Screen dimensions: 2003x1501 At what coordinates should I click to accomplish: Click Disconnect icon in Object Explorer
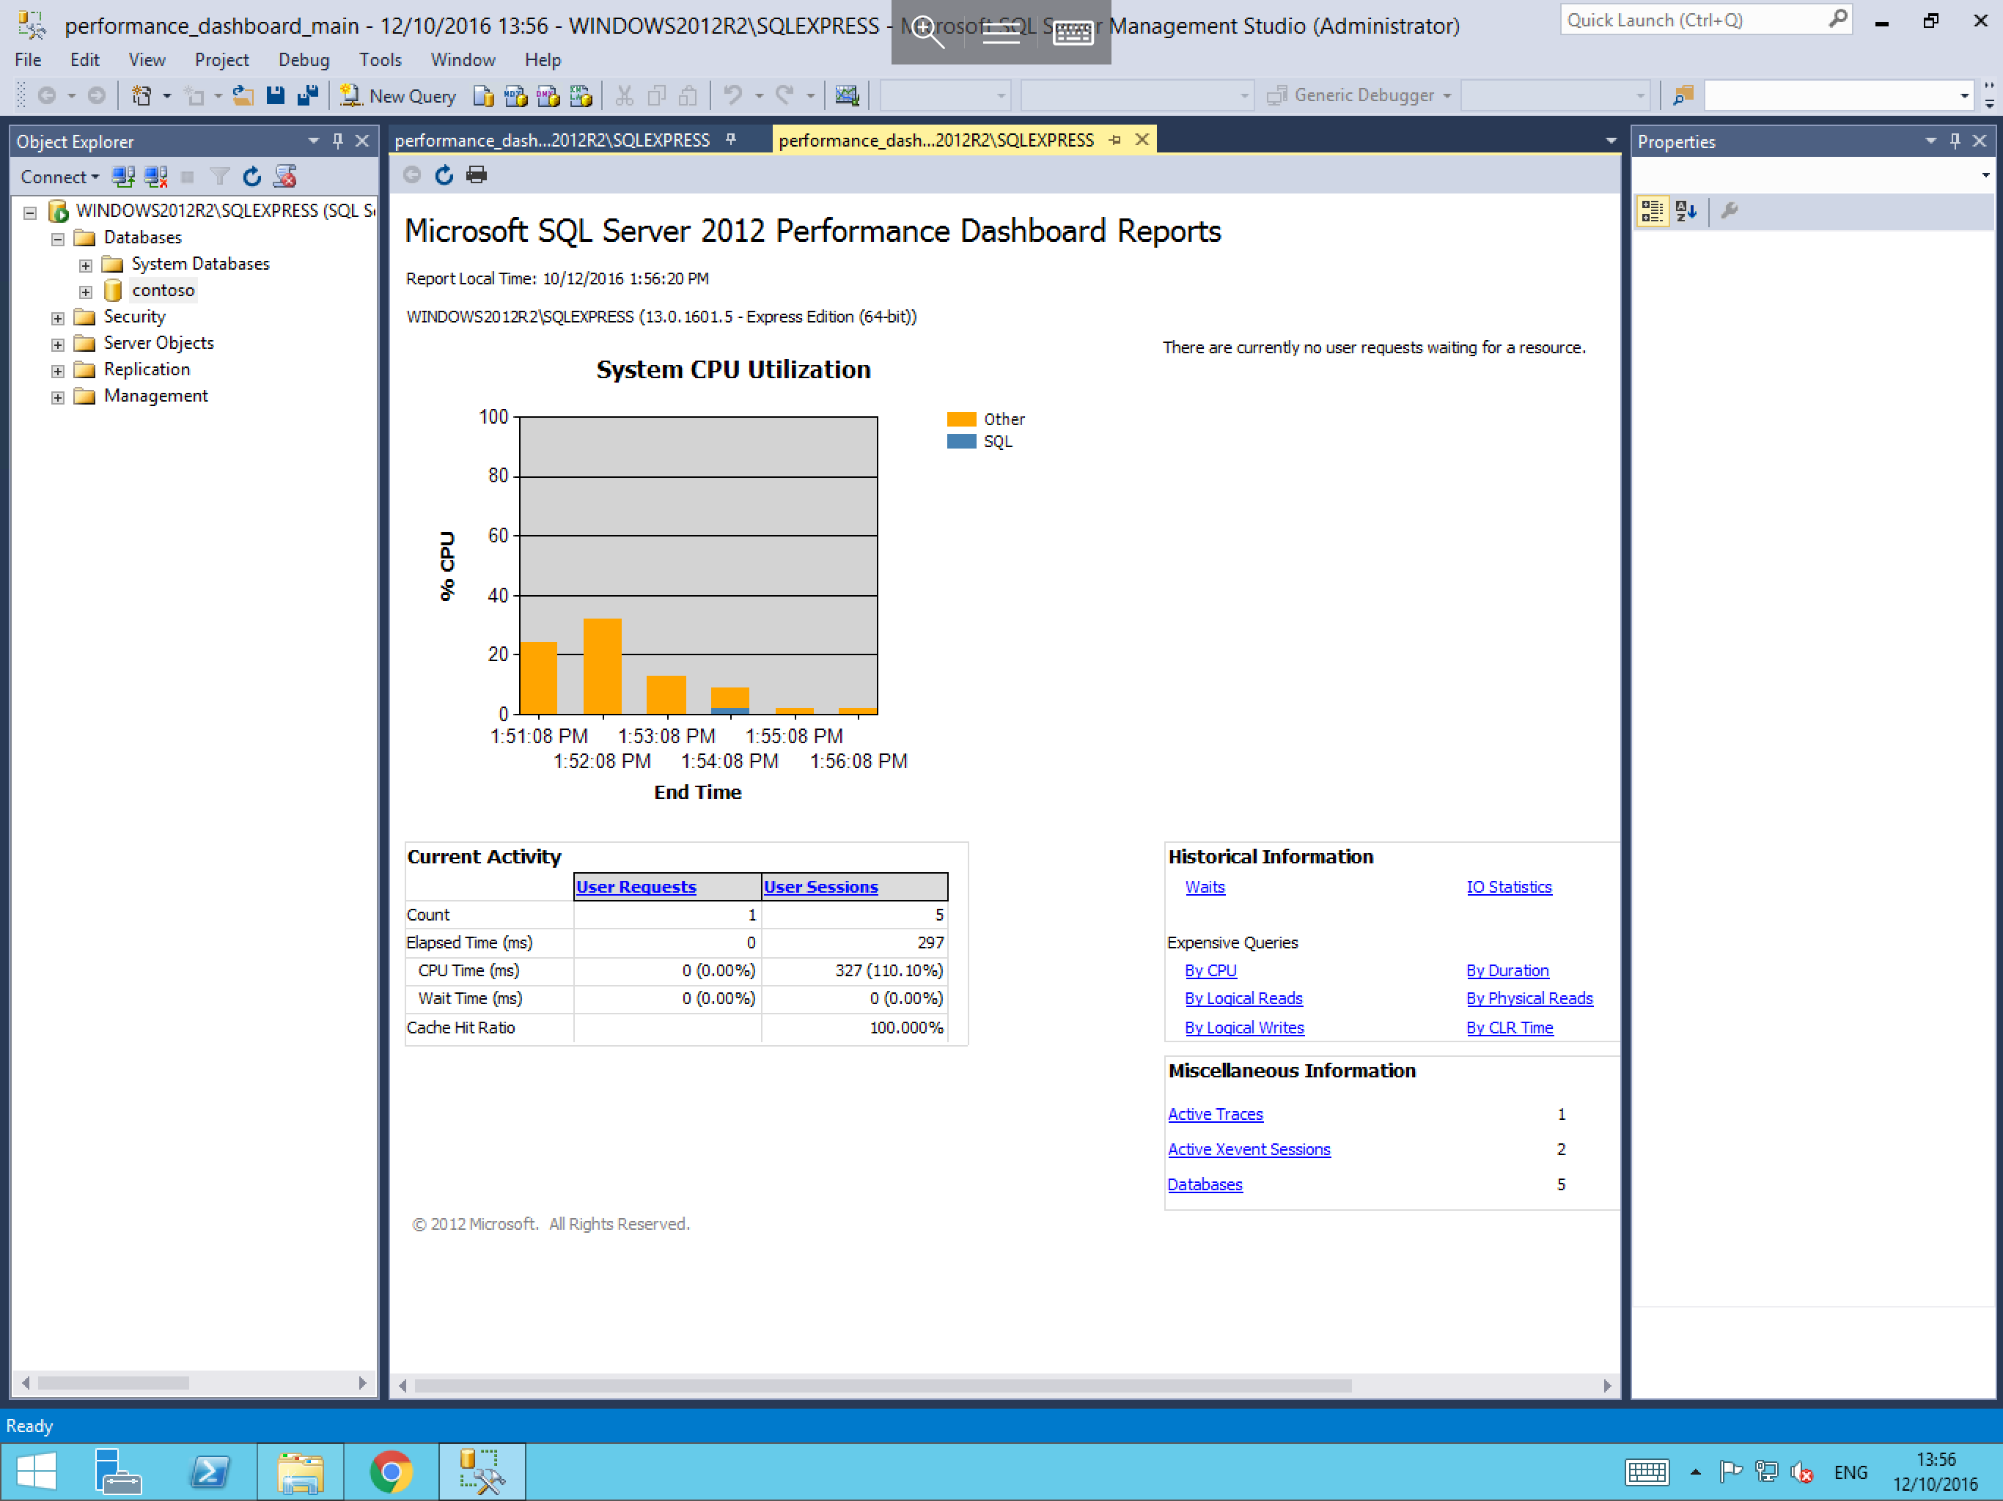[x=155, y=177]
